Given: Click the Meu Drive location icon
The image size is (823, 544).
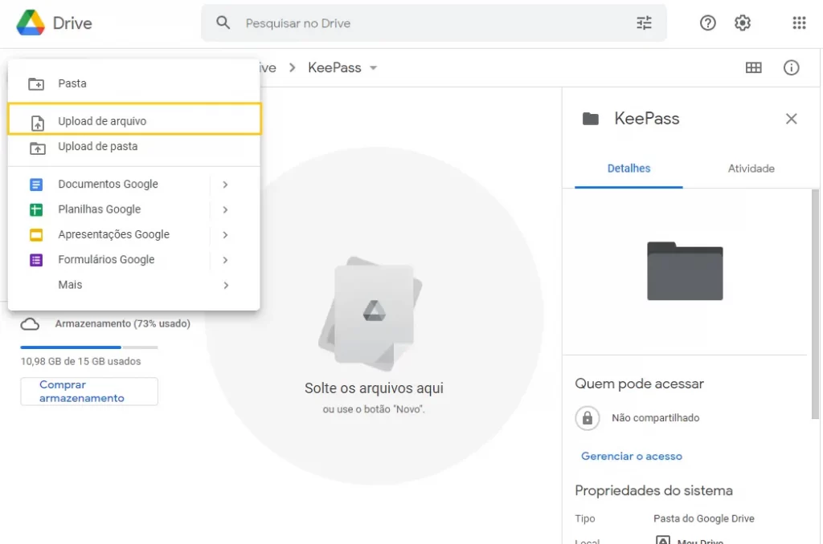Looking at the screenshot, I should (663, 540).
